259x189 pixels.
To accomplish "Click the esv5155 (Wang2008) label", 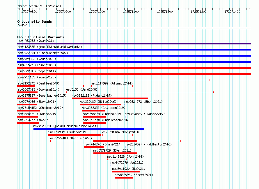I will click(x=82, y=89).
